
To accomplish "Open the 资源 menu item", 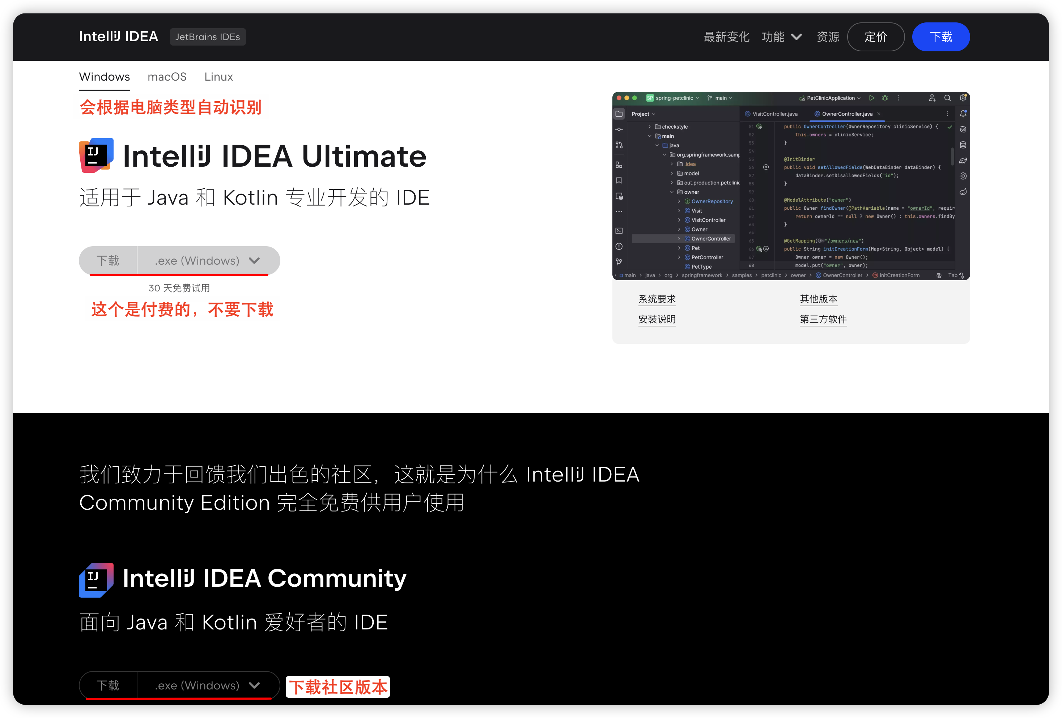I will (828, 37).
